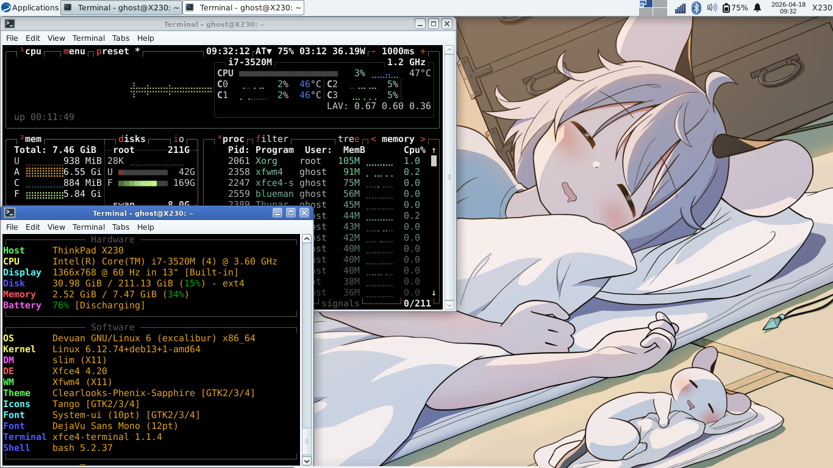
Task: Toggle the disks view in btop
Action: click(132, 139)
